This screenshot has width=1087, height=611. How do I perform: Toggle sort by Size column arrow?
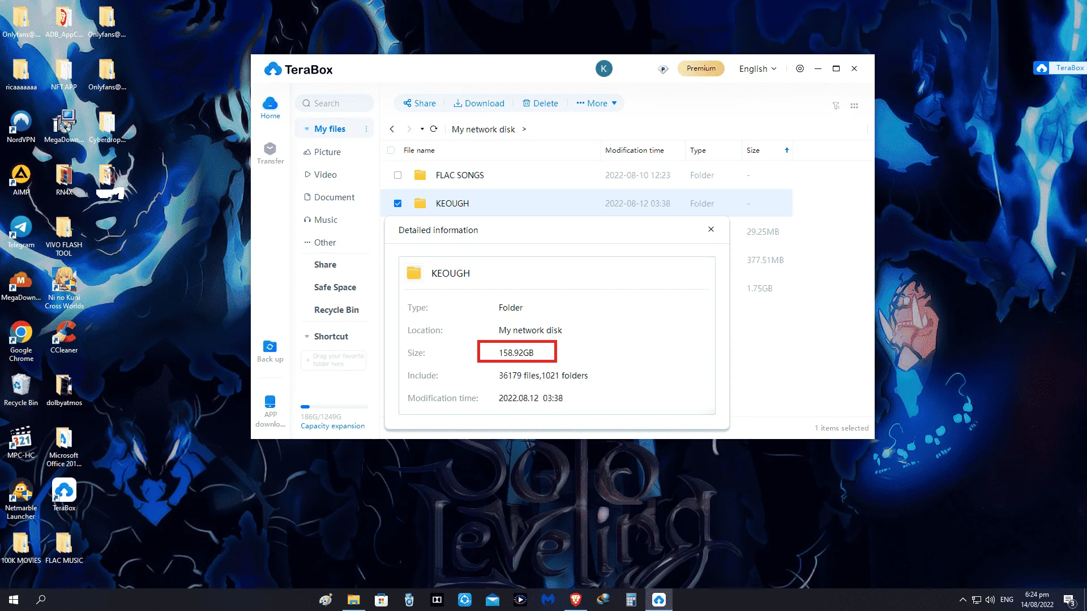tap(786, 150)
